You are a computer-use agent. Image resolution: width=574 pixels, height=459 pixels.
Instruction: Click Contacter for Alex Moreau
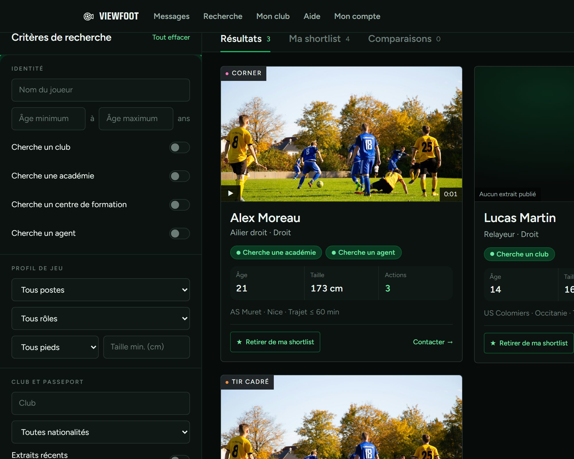point(433,342)
